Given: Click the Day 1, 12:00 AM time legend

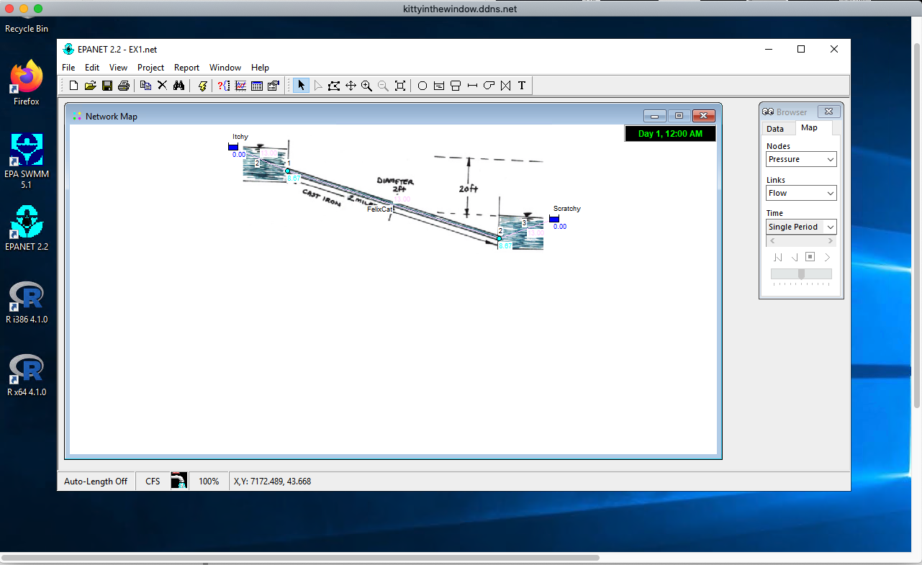Looking at the screenshot, I should (x=670, y=134).
